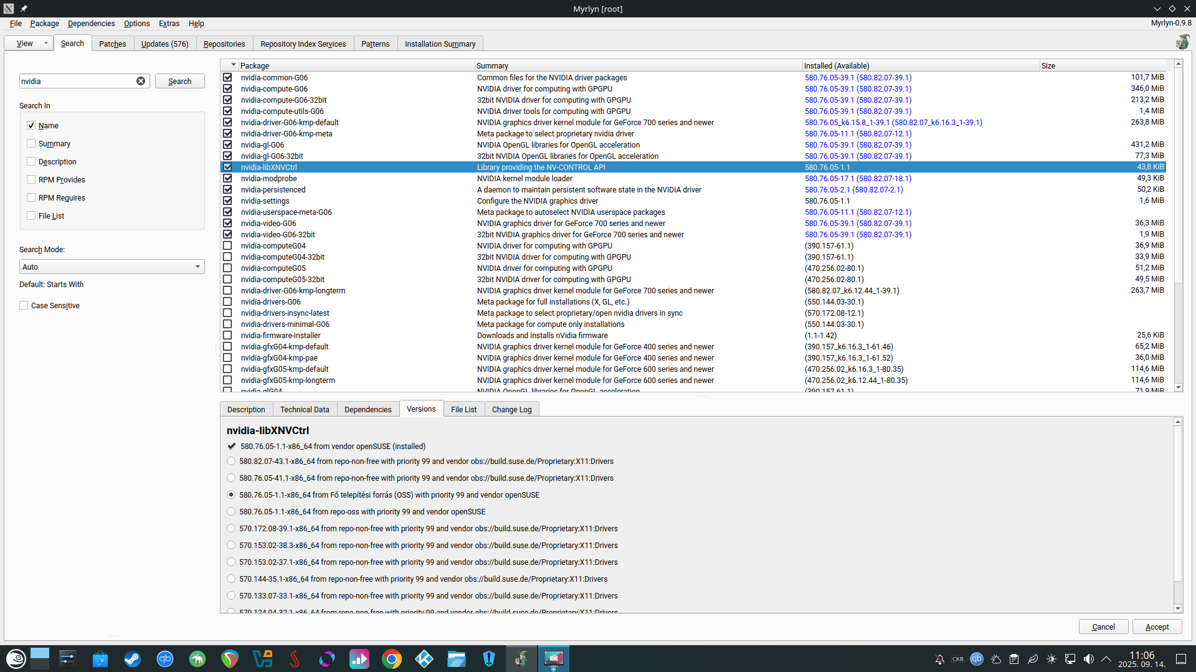Open Steam from the taskbar
The width and height of the screenshot is (1196, 672).
click(x=132, y=658)
